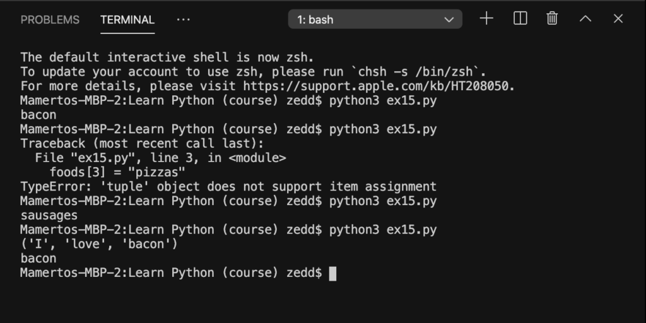Open the "1: bash" terminal selector
This screenshot has width=646, height=323.
pyautogui.click(x=375, y=20)
